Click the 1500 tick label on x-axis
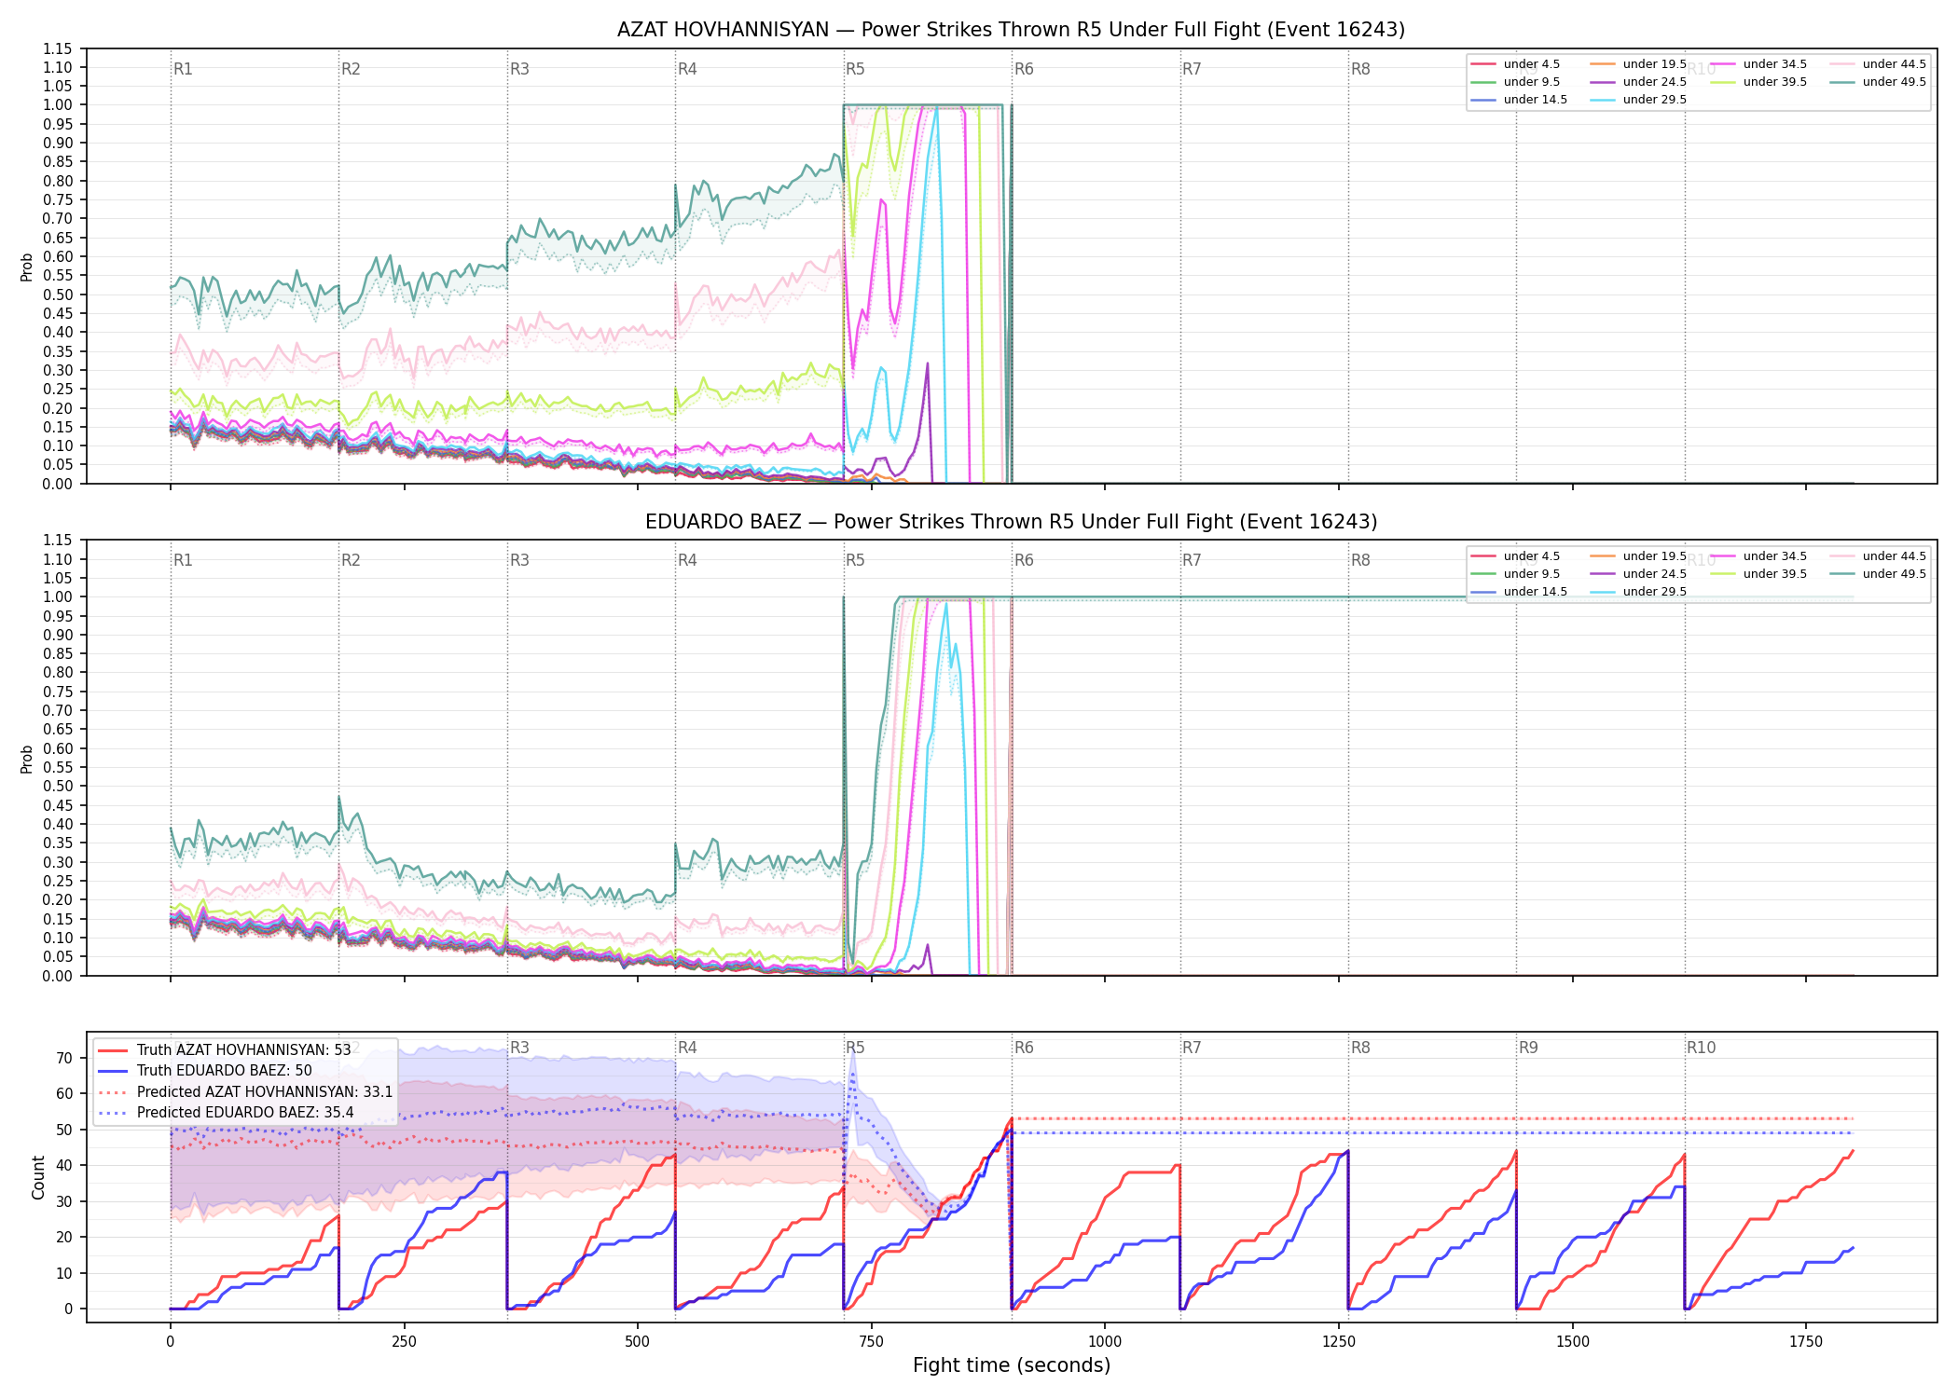 point(1573,1341)
